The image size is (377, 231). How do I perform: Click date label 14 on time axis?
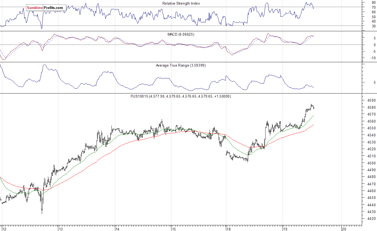[x=118, y=229]
